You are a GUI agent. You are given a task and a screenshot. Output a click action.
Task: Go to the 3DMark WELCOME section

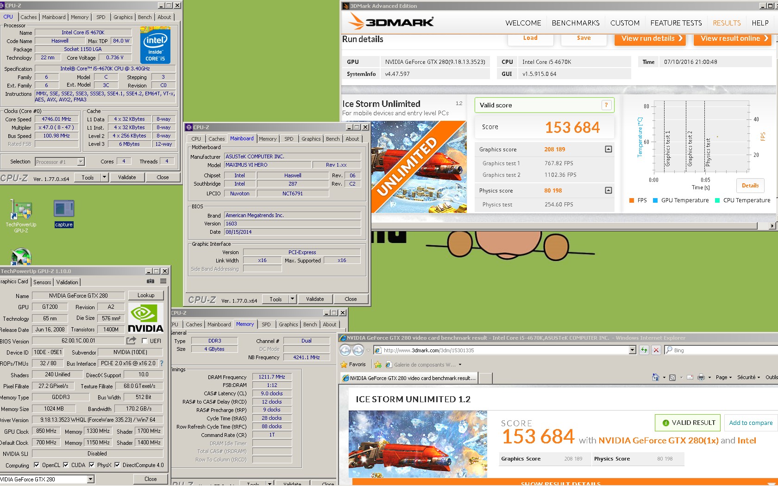523,23
